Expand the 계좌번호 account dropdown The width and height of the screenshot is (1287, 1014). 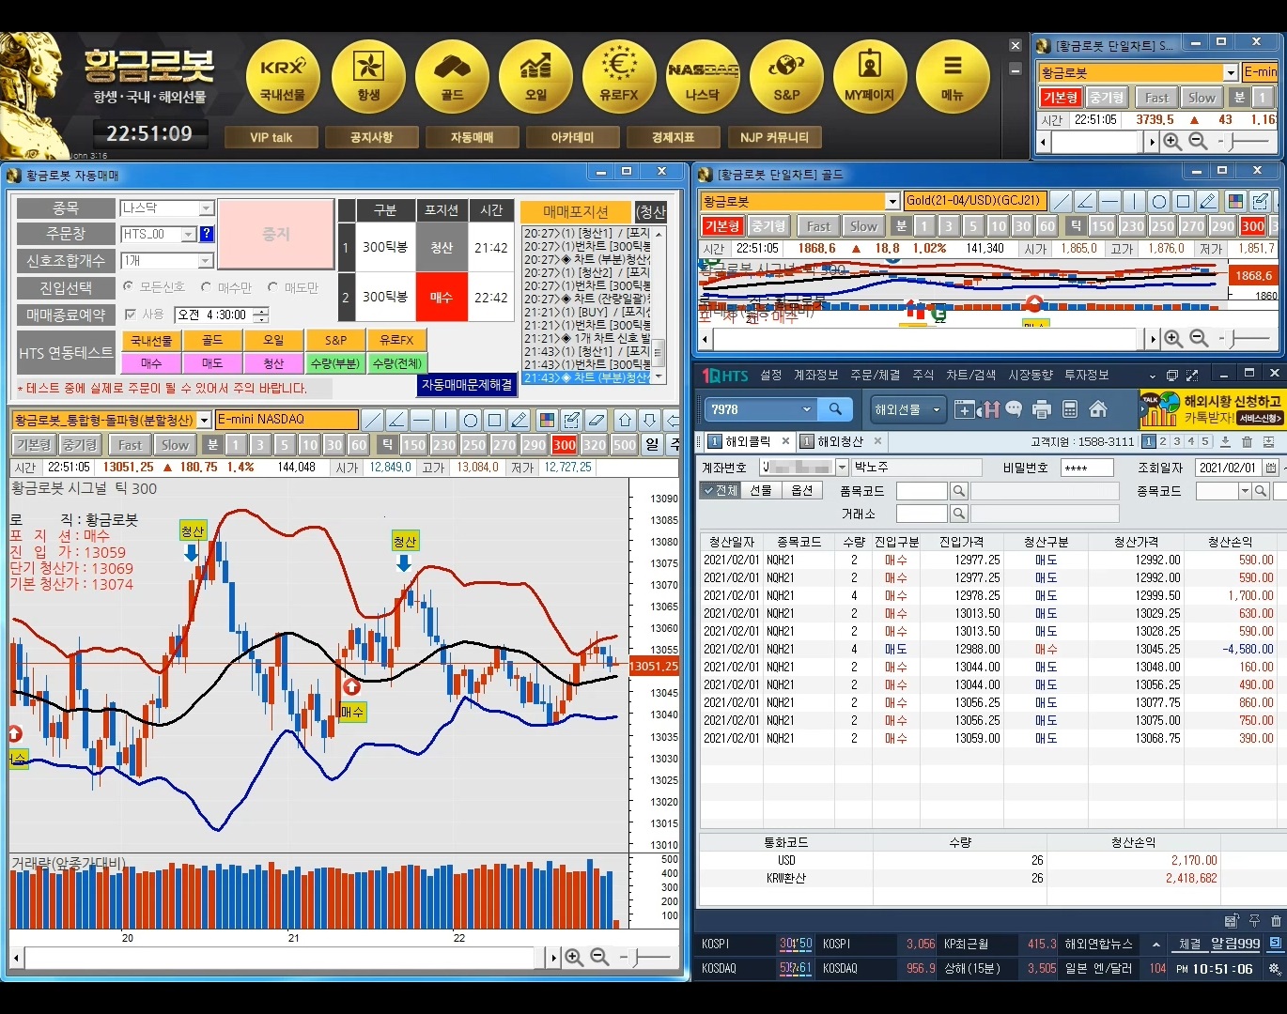(x=842, y=468)
